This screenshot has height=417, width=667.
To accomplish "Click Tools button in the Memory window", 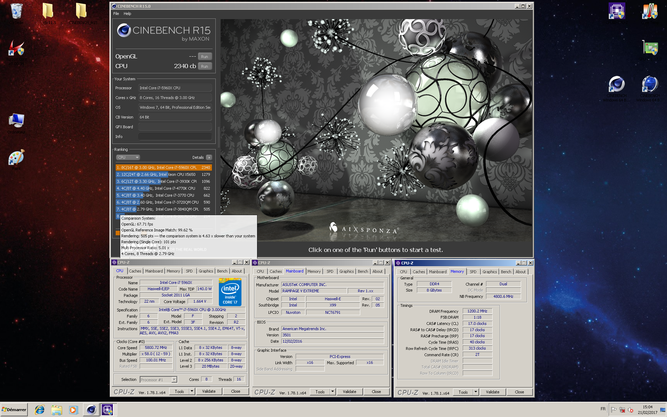I will pyautogui.click(x=463, y=392).
